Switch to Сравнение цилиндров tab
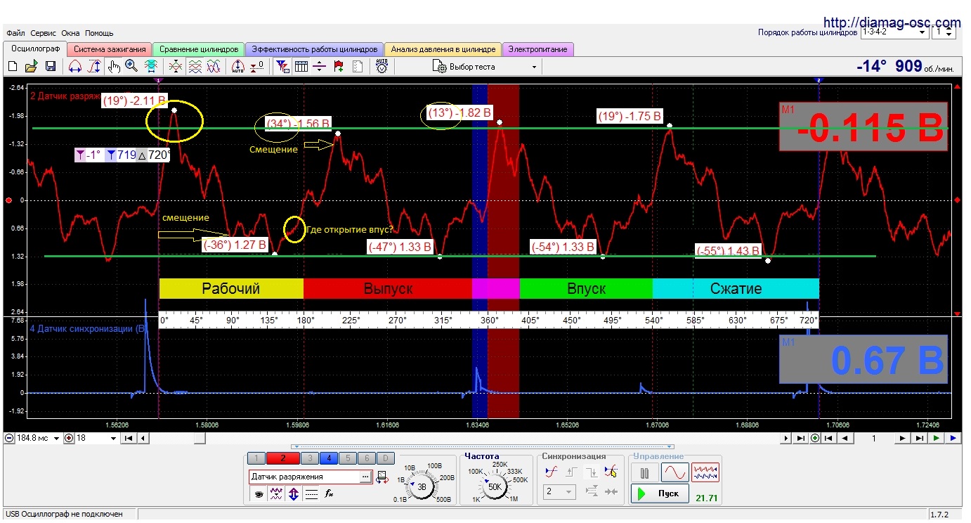 (x=198, y=49)
